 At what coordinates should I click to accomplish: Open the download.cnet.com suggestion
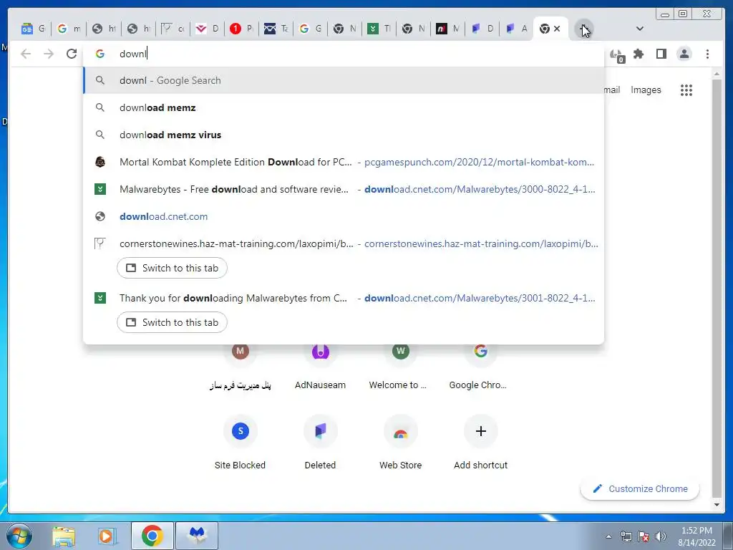click(x=344, y=216)
